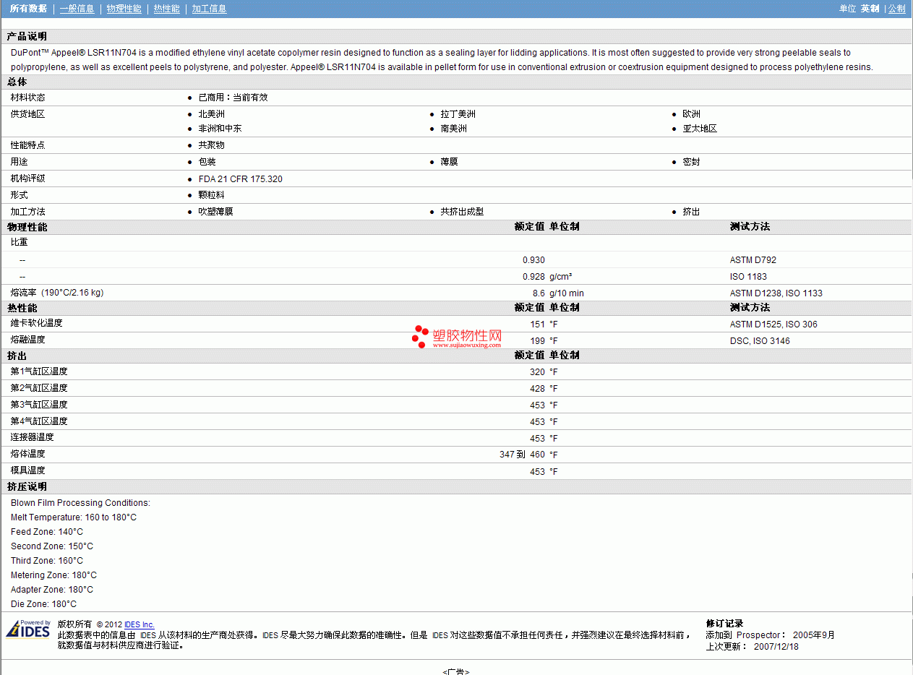913x675 pixels.
Task: Click the 修订记录 heading
Action: click(x=724, y=624)
